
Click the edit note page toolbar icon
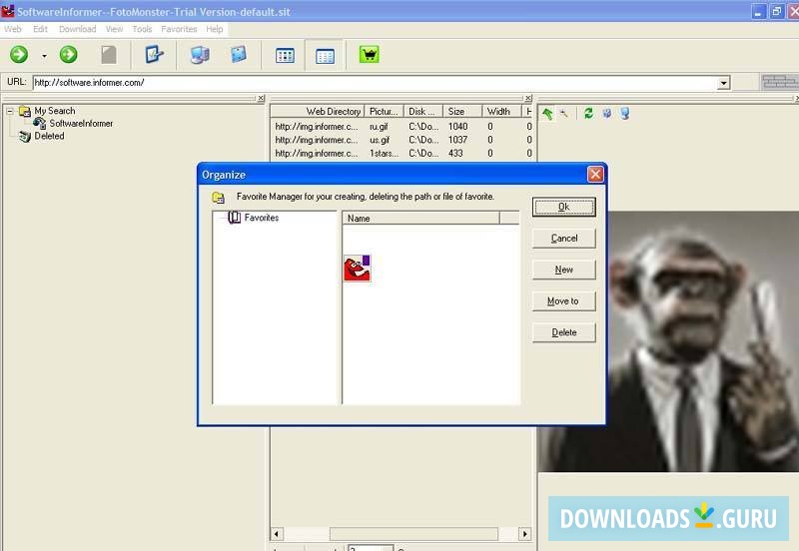tap(154, 55)
